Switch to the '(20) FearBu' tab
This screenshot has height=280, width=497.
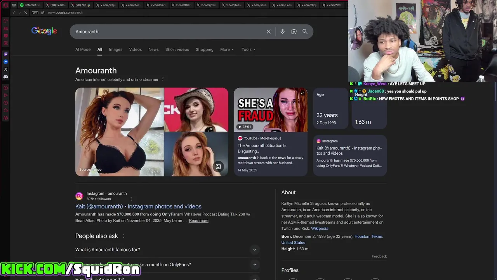pyautogui.click(x=56, y=5)
